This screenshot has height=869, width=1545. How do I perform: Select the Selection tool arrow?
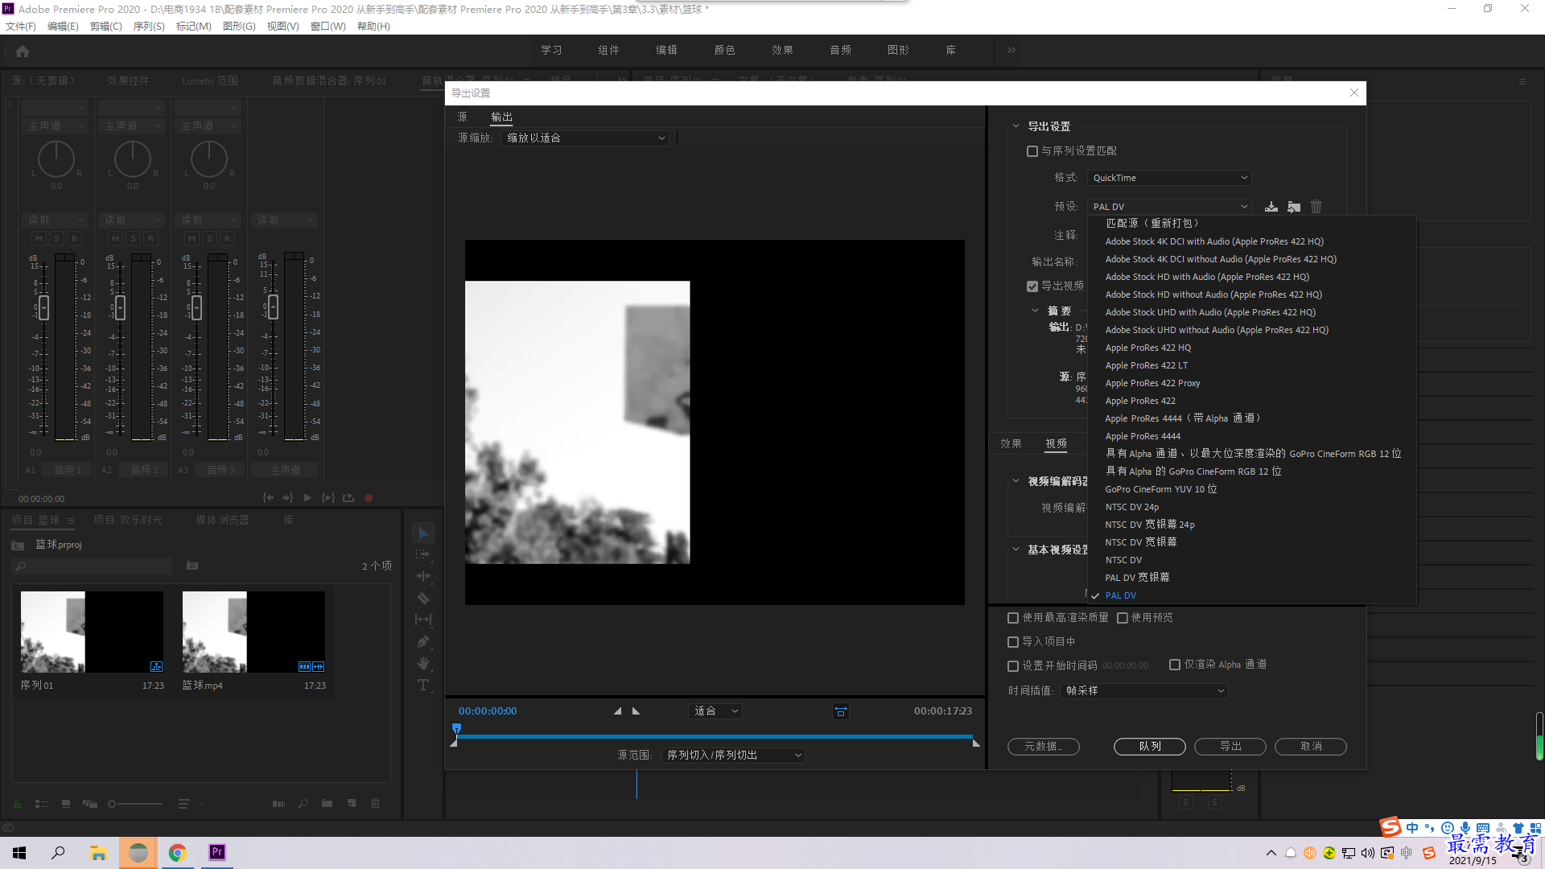tap(423, 533)
